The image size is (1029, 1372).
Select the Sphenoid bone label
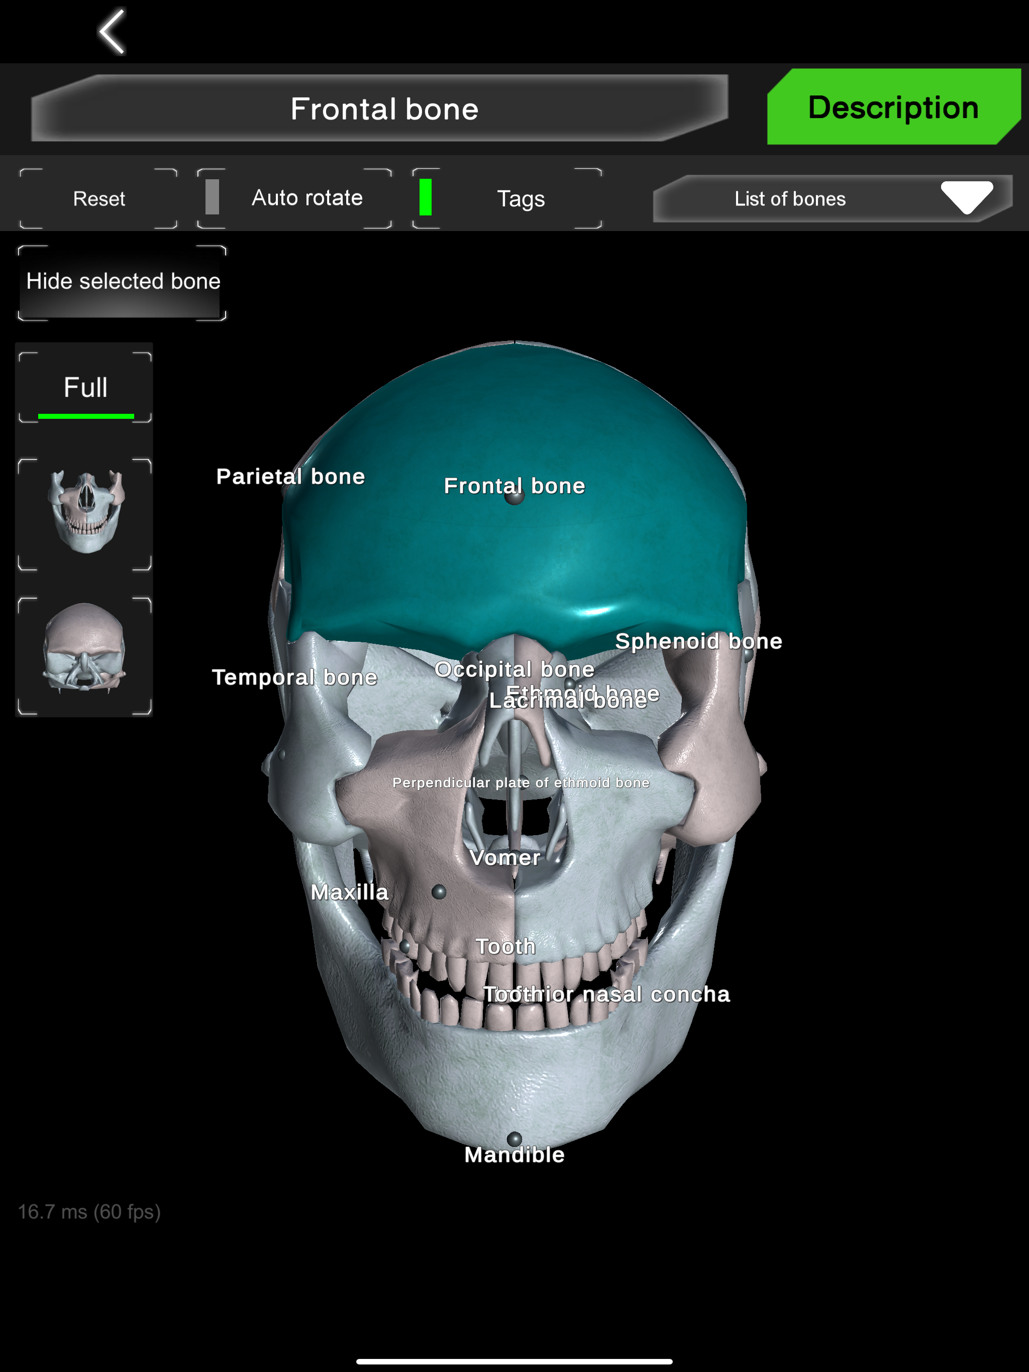[x=699, y=641]
